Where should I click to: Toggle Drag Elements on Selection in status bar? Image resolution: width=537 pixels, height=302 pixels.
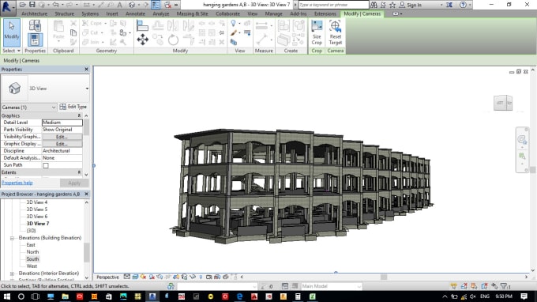point(494,286)
